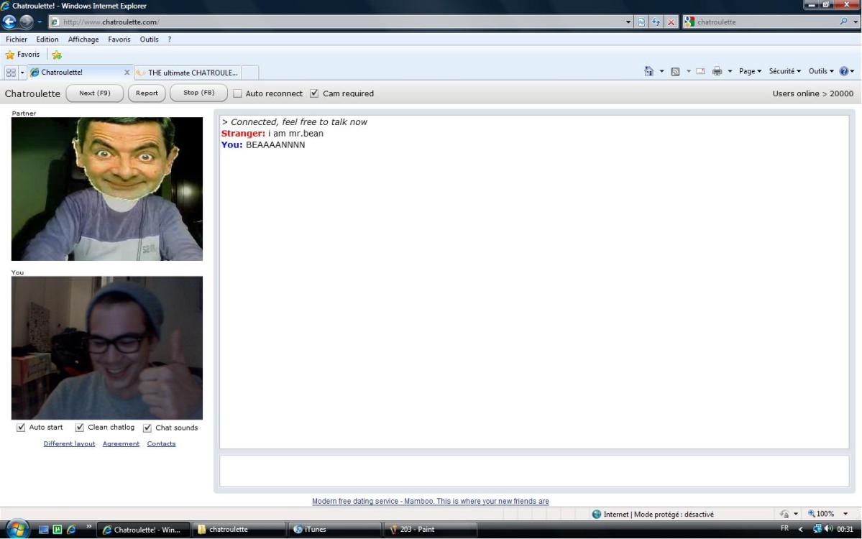
Task: Click the RSS feeds icon
Action: point(675,71)
